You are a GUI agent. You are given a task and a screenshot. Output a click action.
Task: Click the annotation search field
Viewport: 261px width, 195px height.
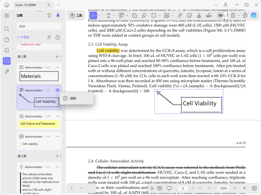click(39, 26)
